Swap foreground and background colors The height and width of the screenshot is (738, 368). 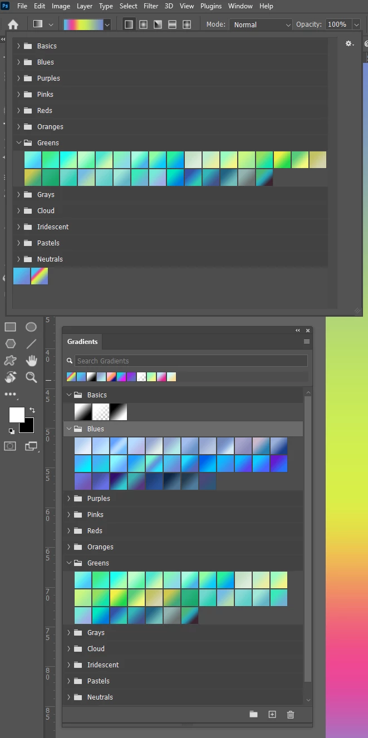click(32, 410)
